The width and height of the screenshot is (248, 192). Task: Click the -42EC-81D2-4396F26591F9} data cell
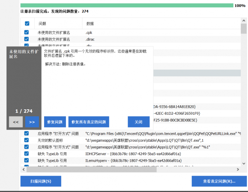(177, 113)
